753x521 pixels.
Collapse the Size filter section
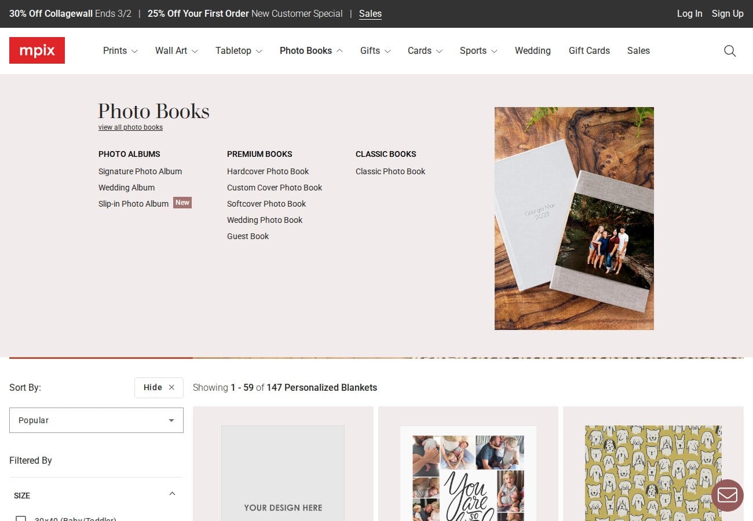pyautogui.click(x=172, y=494)
